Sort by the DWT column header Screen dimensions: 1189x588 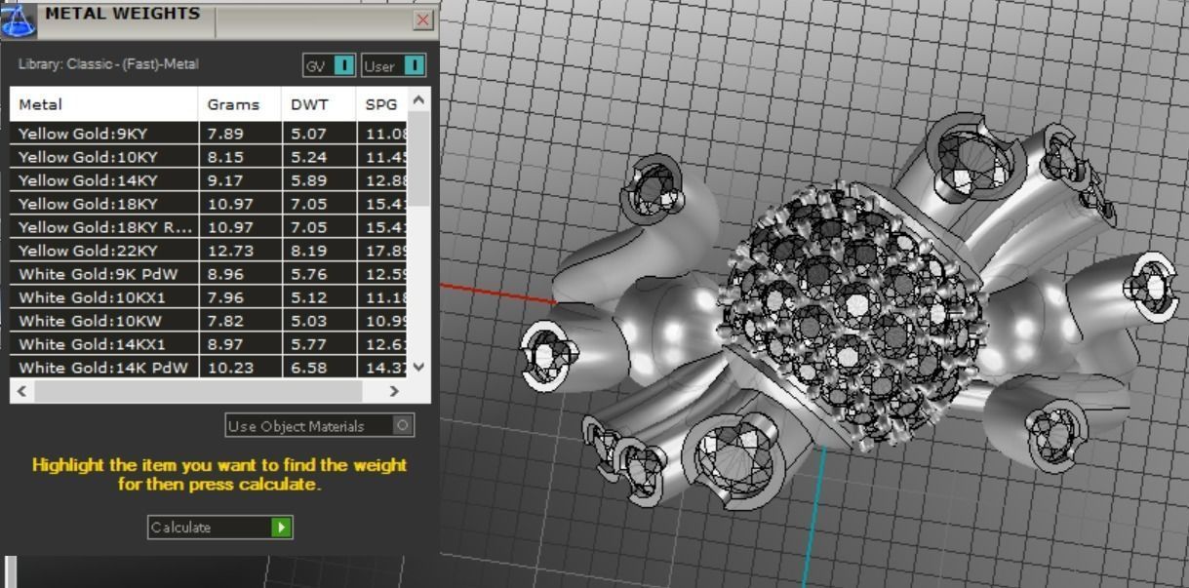[319, 104]
